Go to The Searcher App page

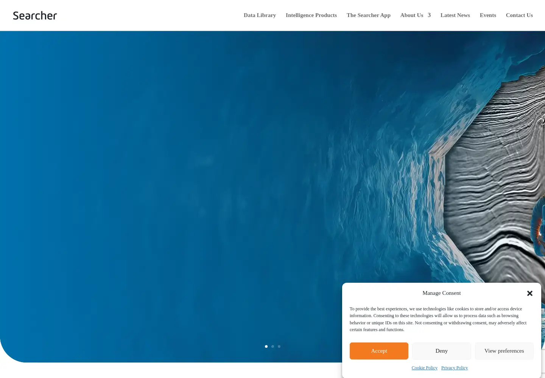pos(369,15)
